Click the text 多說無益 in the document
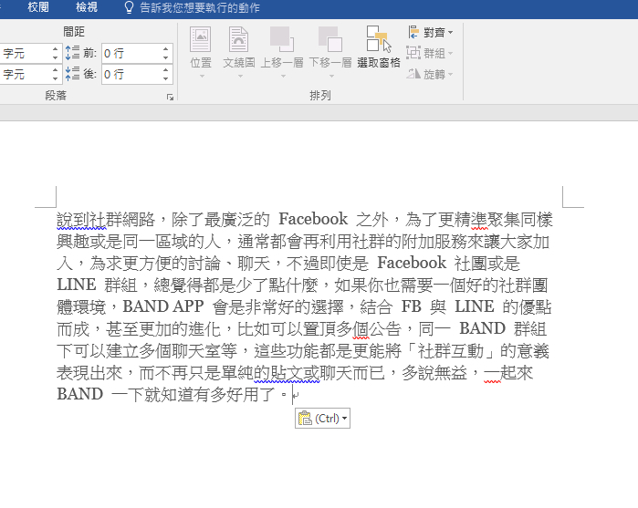Image resolution: width=638 pixels, height=508 pixels. pyautogui.click(x=434, y=372)
